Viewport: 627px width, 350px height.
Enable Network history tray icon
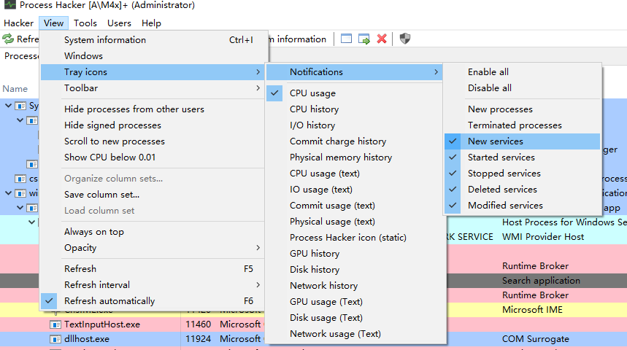356,286
